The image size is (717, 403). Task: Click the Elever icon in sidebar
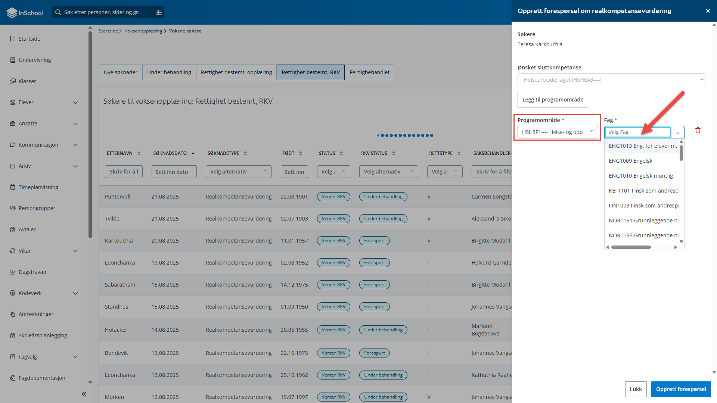pos(13,102)
